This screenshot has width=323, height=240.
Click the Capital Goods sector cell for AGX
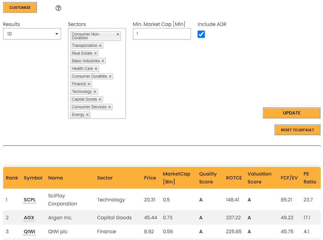[x=114, y=218]
